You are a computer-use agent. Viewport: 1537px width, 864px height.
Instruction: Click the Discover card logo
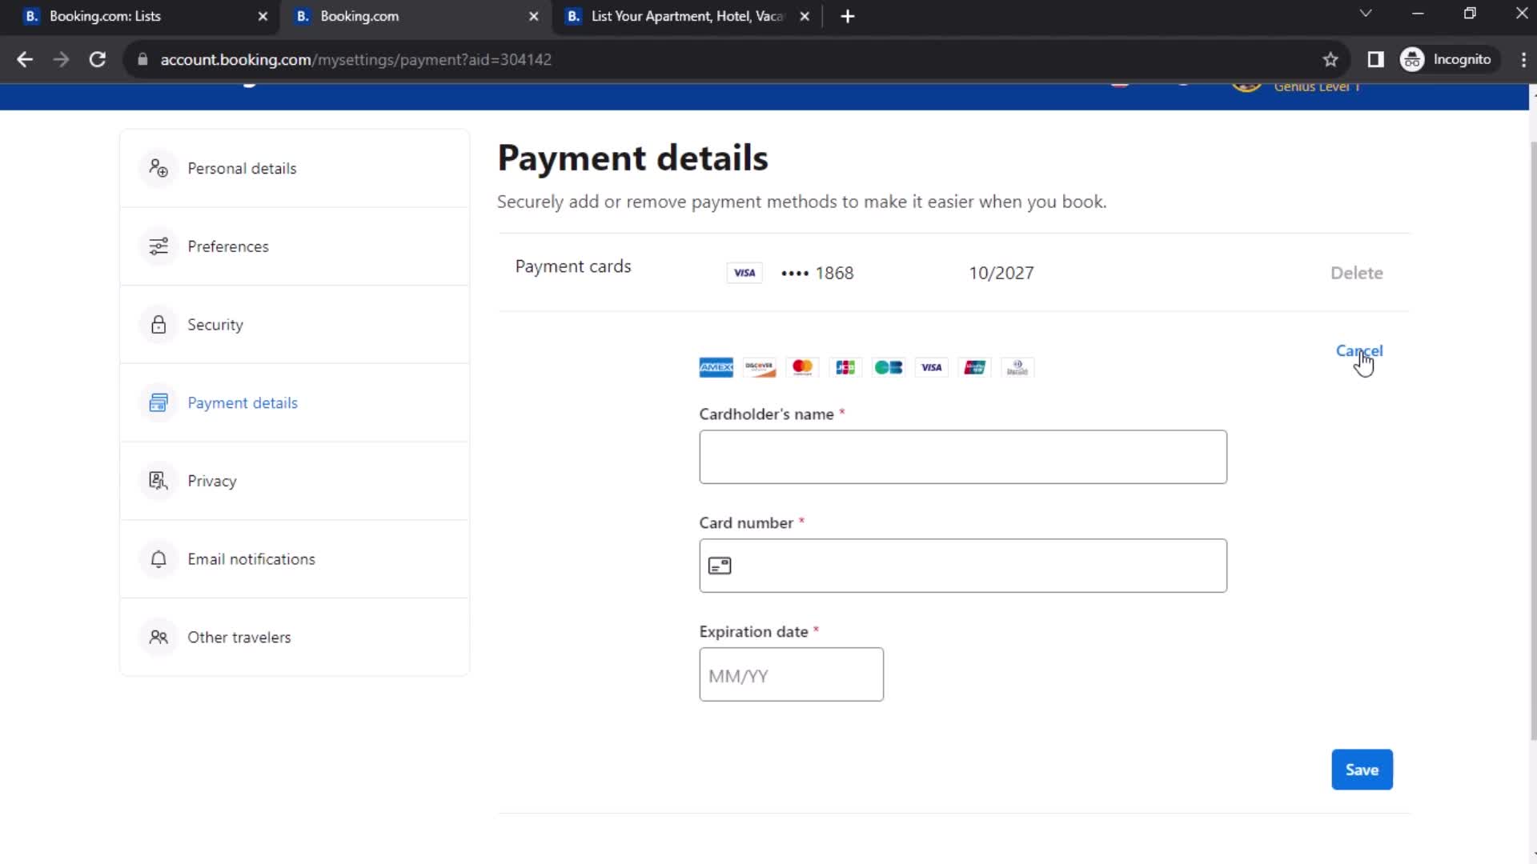[759, 367]
